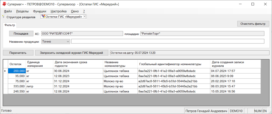Click Запросить складской журнал ГИС Меркурий button
This screenshot has height=114, width=272.
point(72,53)
